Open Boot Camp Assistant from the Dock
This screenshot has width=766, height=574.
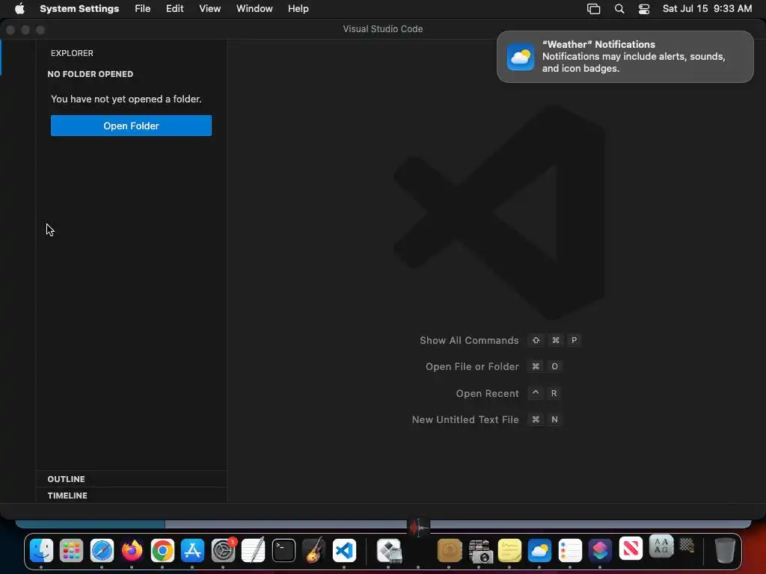click(x=389, y=551)
